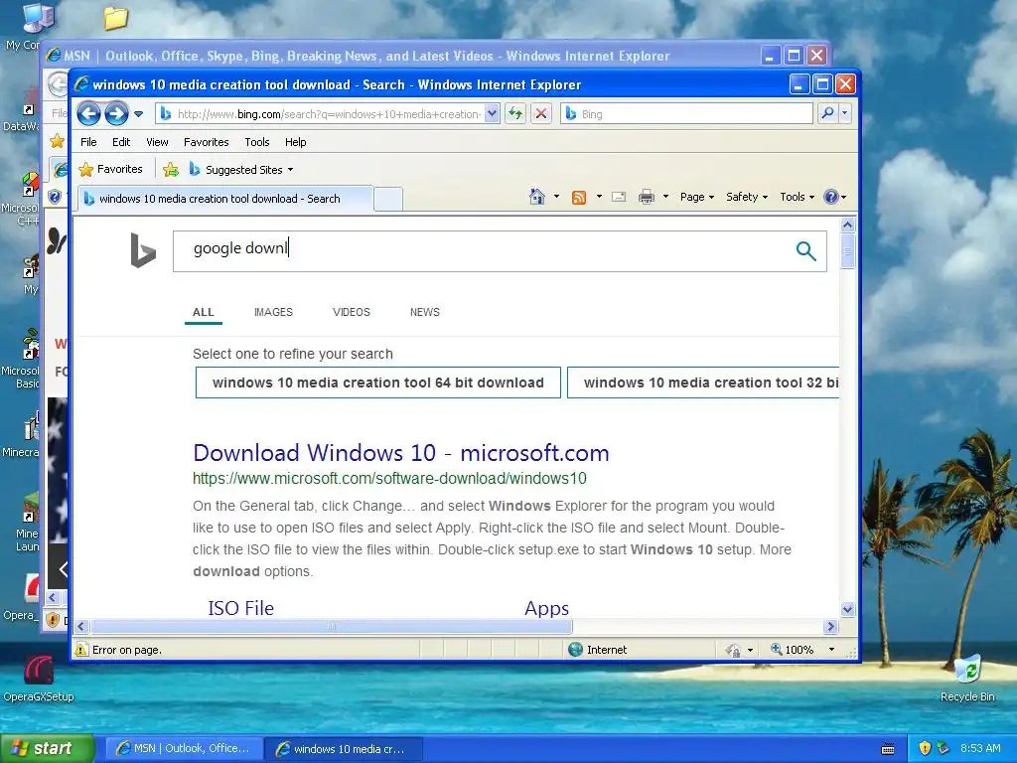Switch to NEWS results tab

tap(425, 312)
